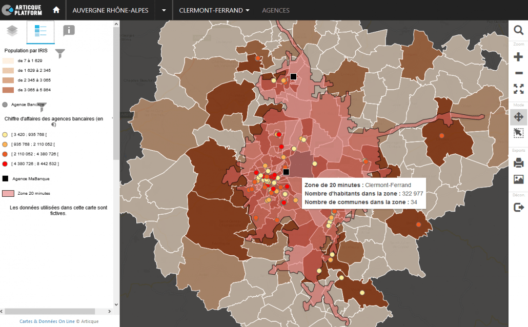Export the map as an image
This screenshot has height=327, width=528.
(518, 179)
